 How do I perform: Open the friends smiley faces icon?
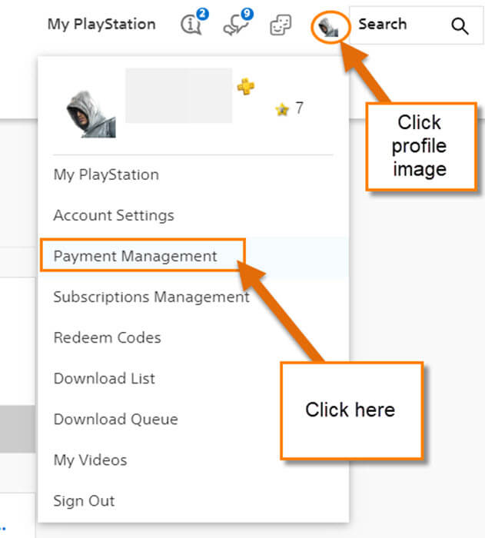pyautogui.click(x=281, y=25)
